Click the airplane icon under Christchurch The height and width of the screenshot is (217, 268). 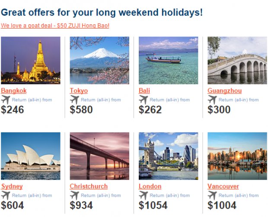coord(74,195)
